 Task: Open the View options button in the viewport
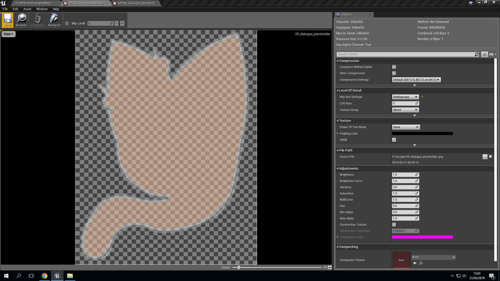coord(8,34)
